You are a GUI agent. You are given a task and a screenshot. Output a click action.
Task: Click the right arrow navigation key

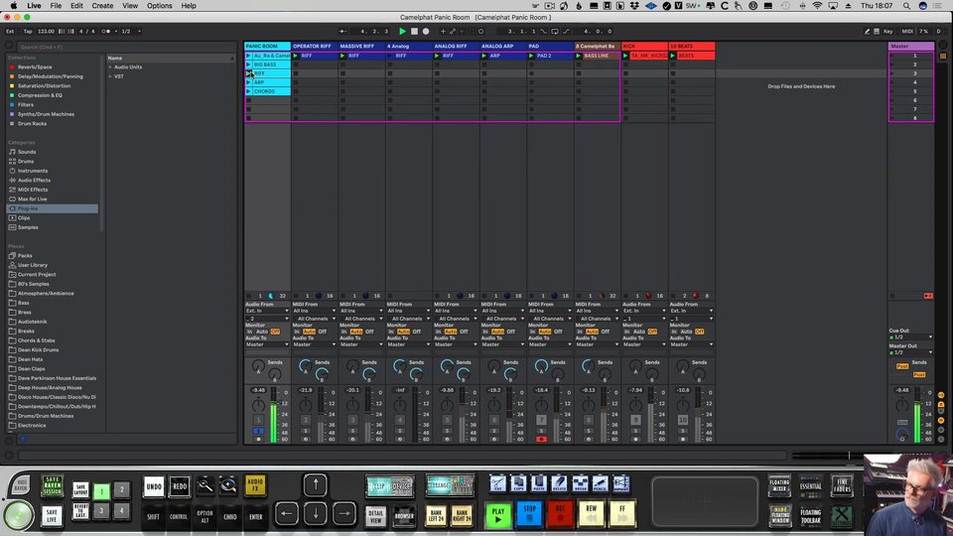(344, 513)
